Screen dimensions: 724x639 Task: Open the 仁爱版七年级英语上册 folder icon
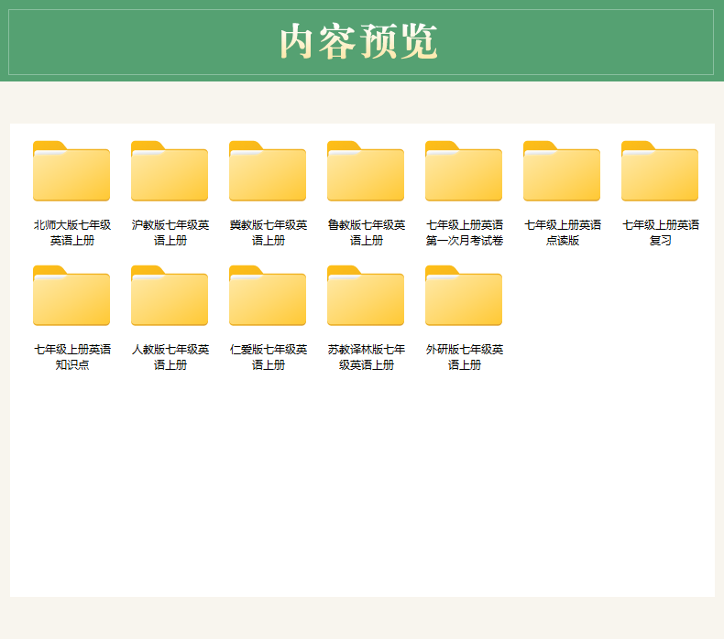(268, 296)
